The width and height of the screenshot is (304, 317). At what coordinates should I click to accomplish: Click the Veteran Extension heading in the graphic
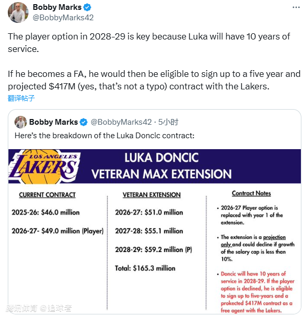(x=151, y=195)
